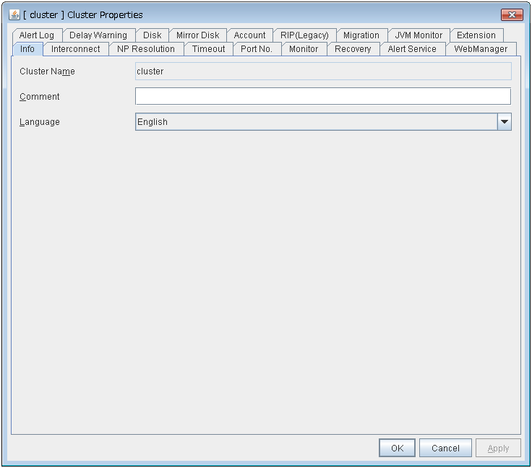The height and width of the screenshot is (468, 532).
Task: Open the Monitor tab
Action: coord(304,49)
